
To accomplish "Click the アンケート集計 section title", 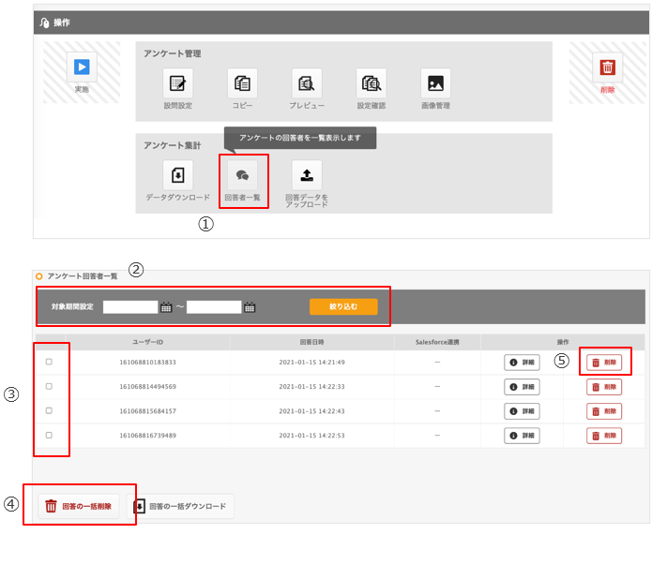I will click(173, 145).
